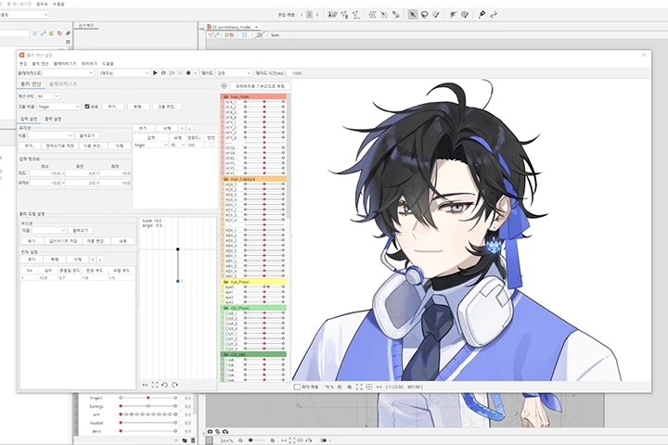Select the Brush selection tool
This screenshot has width=668, height=445.
pos(436,15)
